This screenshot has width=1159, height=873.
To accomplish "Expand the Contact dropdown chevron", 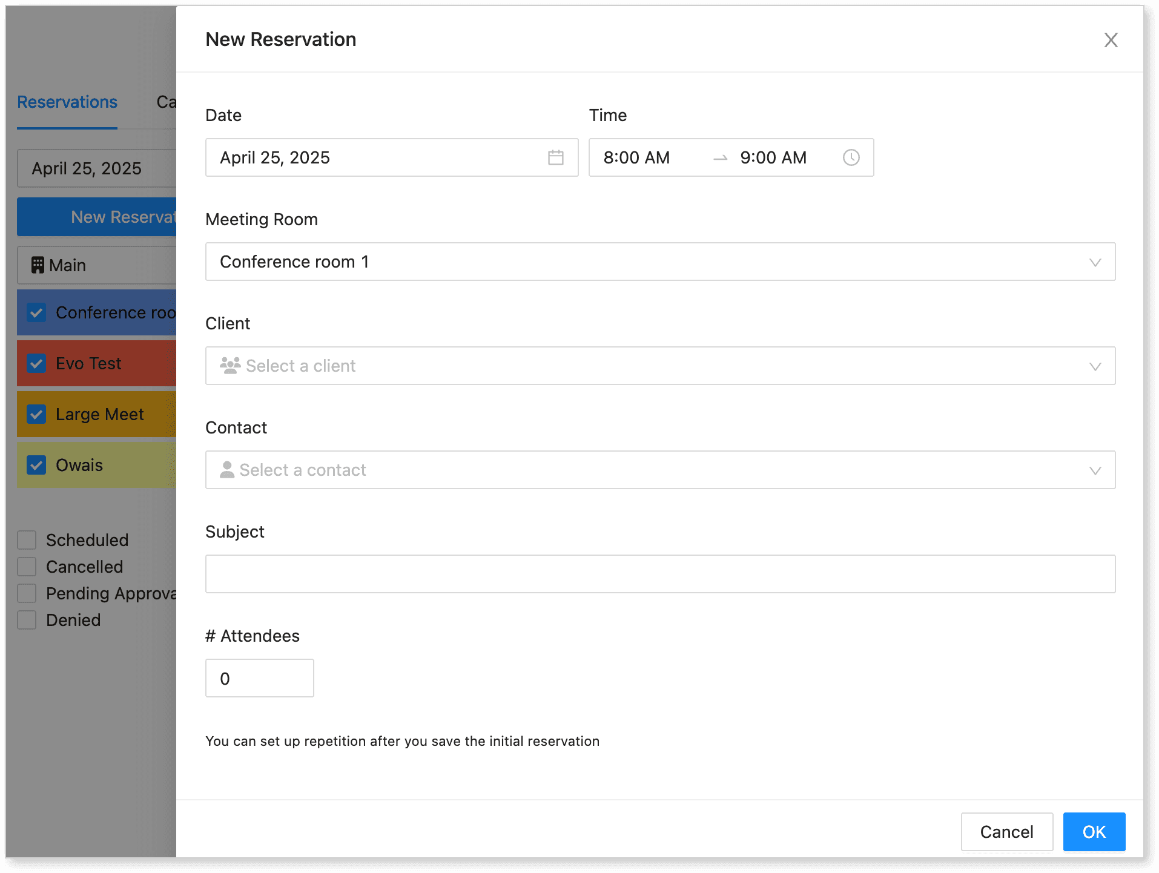I will 1095,470.
